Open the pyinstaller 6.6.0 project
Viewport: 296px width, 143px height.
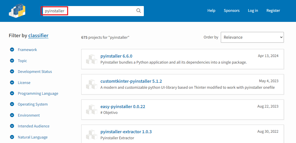[x=117, y=56]
